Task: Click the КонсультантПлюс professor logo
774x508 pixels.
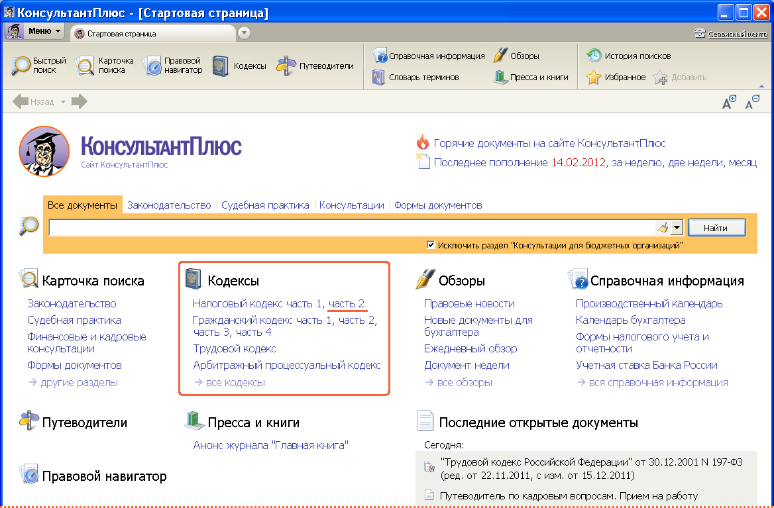Action: 44,151
